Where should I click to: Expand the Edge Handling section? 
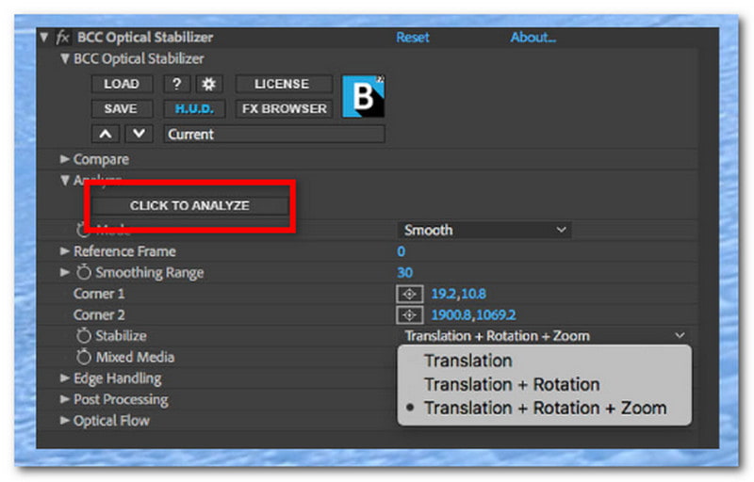point(64,378)
